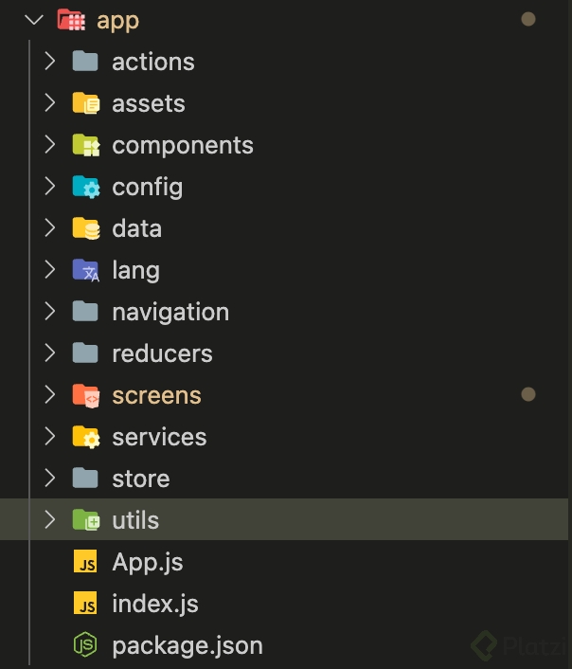Open the index.js file
The width and height of the screenshot is (572, 669).
coord(154,604)
